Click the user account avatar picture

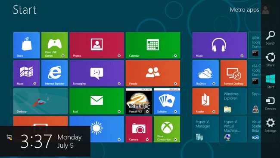click(265, 10)
